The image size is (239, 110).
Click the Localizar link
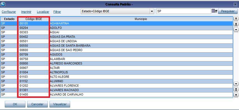(43, 12)
